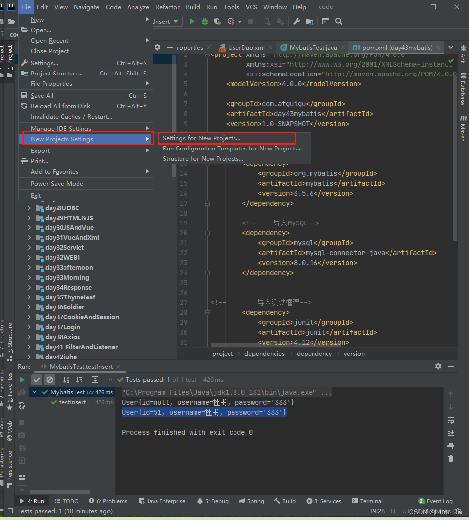Fold the mybatis dependency closing tag

tap(207, 203)
